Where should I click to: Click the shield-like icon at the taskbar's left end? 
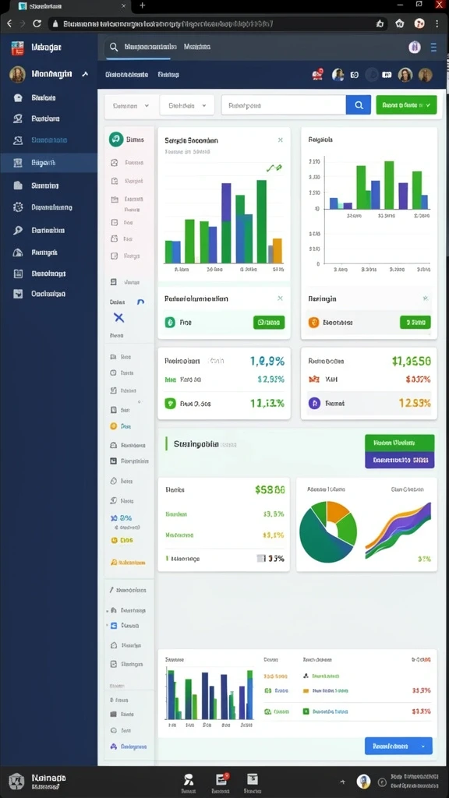16,781
